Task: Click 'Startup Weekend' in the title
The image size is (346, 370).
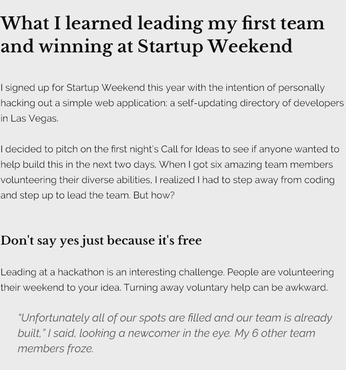Action: [x=215, y=47]
